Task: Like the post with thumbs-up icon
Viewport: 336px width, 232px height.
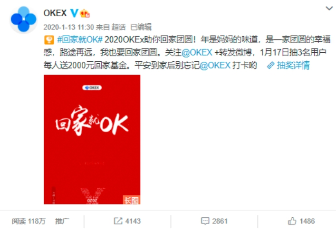Action: pyautogui.click(x=292, y=221)
